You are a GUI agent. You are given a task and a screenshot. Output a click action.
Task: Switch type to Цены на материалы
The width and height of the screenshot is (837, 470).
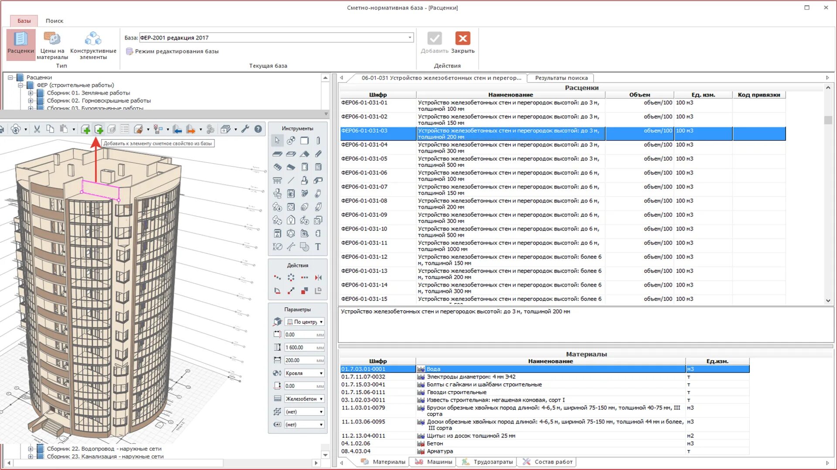(x=52, y=45)
